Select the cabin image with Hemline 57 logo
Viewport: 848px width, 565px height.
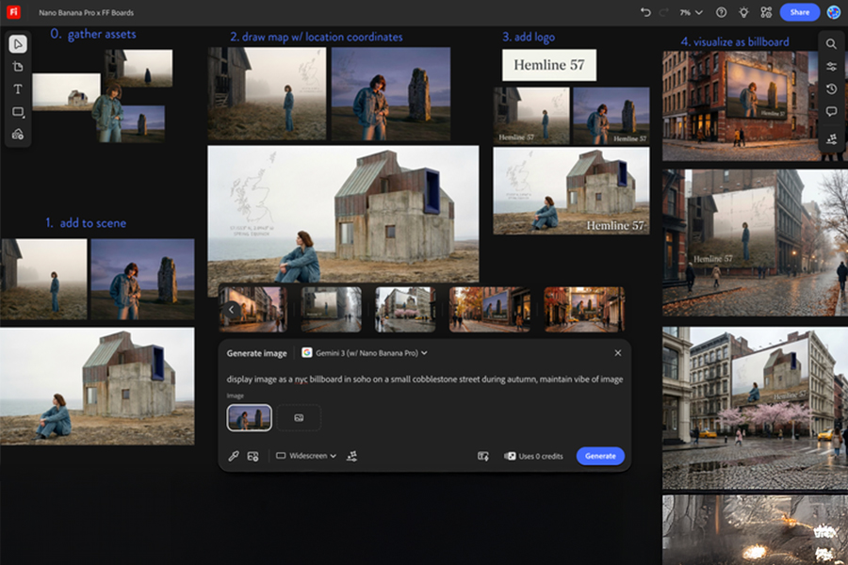pyautogui.click(x=571, y=191)
